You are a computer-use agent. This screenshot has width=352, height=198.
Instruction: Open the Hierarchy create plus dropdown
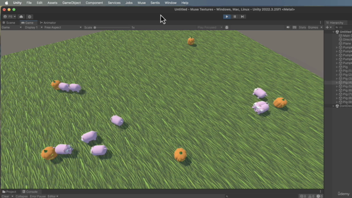328,28
